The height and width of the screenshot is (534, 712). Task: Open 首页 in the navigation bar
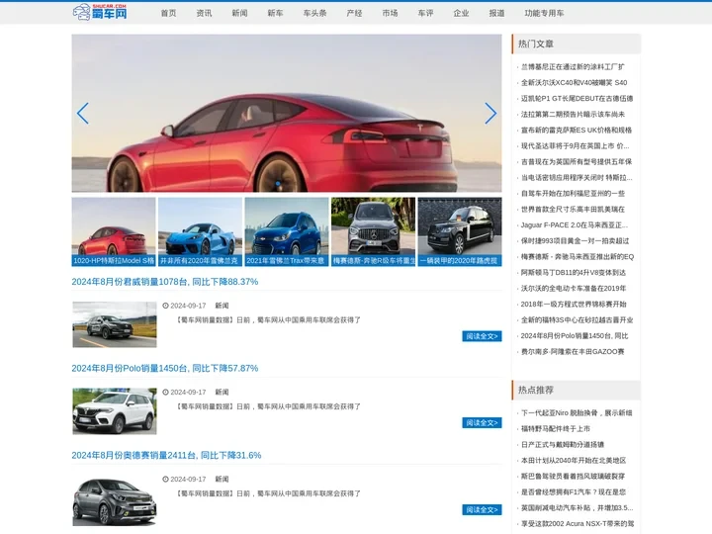[x=168, y=13]
